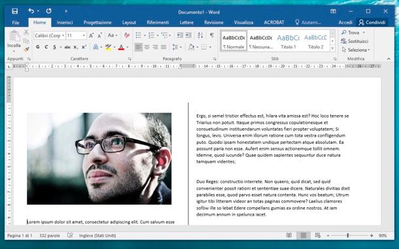399x249 pixels.
Task: Click the Decrease Indent icon
Action: click(180, 35)
